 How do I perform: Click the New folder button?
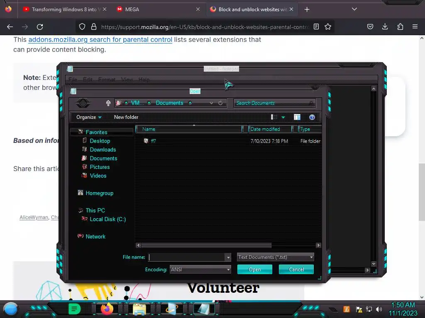pos(126,117)
